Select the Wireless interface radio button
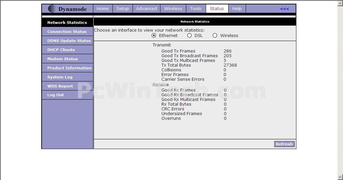This screenshot has width=343, height=180. click(215, 36)
